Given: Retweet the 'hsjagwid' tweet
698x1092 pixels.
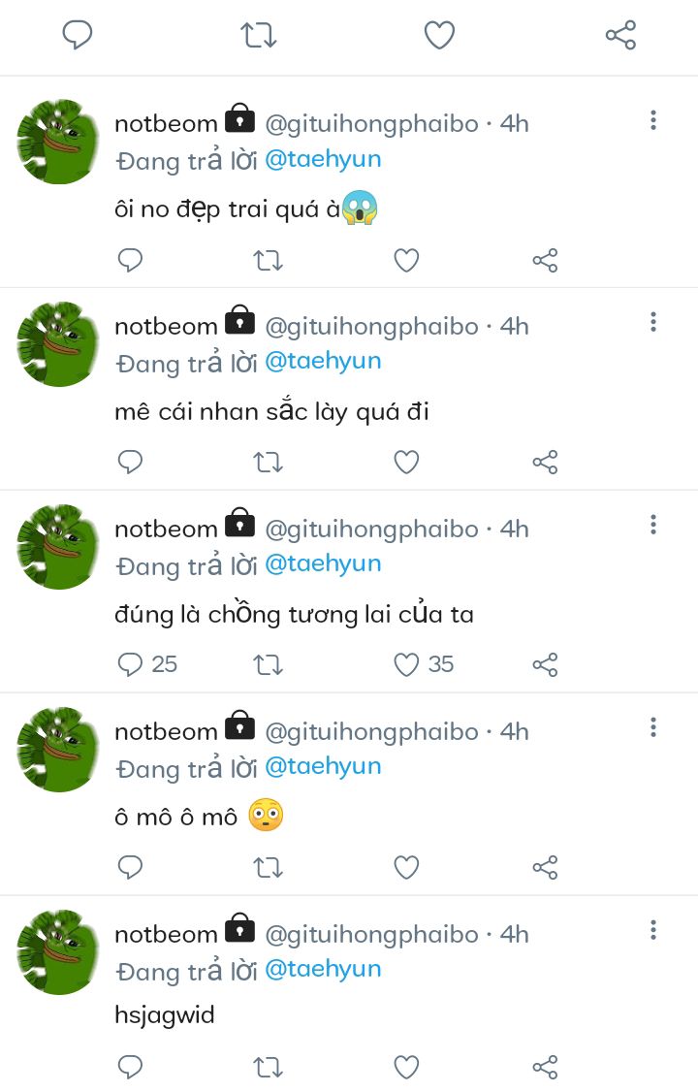Looking at the screenshot, I should pyautogui.click(x=268, y=1067).
